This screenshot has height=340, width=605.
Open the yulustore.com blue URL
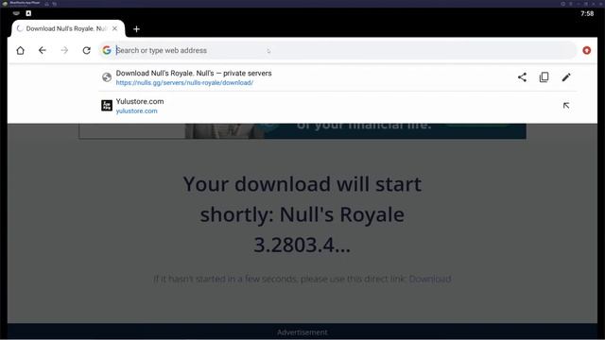click(x=136, y=111)
